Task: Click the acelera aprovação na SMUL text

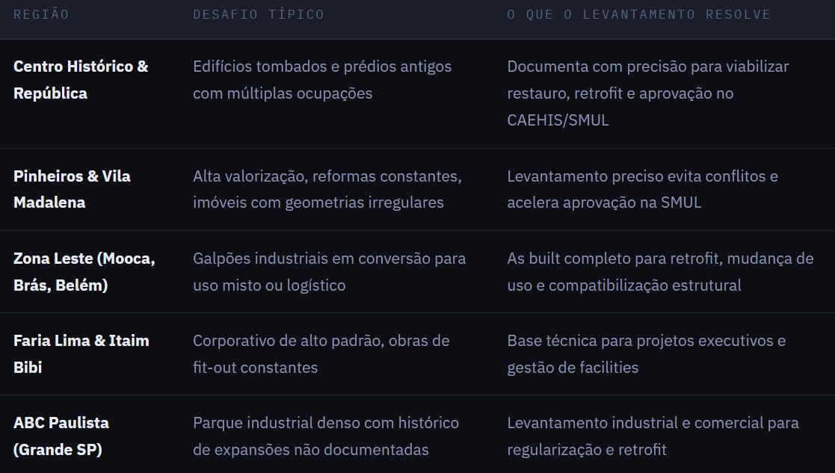Action: tap(604, 203)
